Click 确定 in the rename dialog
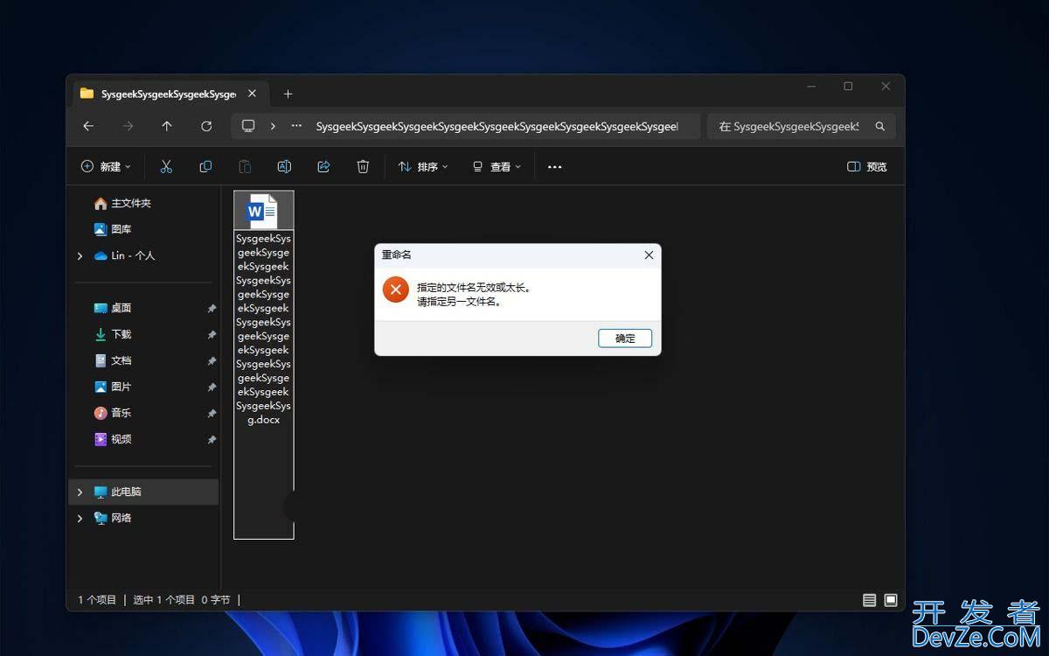Viewport: 1049px width, 656px height. coord(625,338)
